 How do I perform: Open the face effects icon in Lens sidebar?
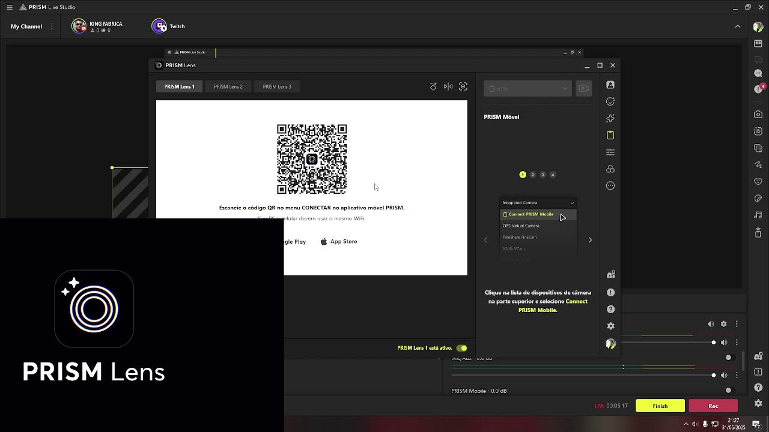pyautogui.click(x=610, y=101)
